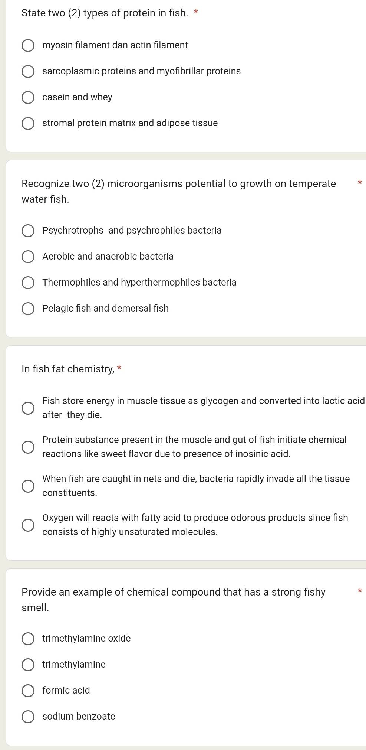Select 'myosin filament dan actin filament' option
This screenshot has height=750, width=366.
(x=28, y=45)
